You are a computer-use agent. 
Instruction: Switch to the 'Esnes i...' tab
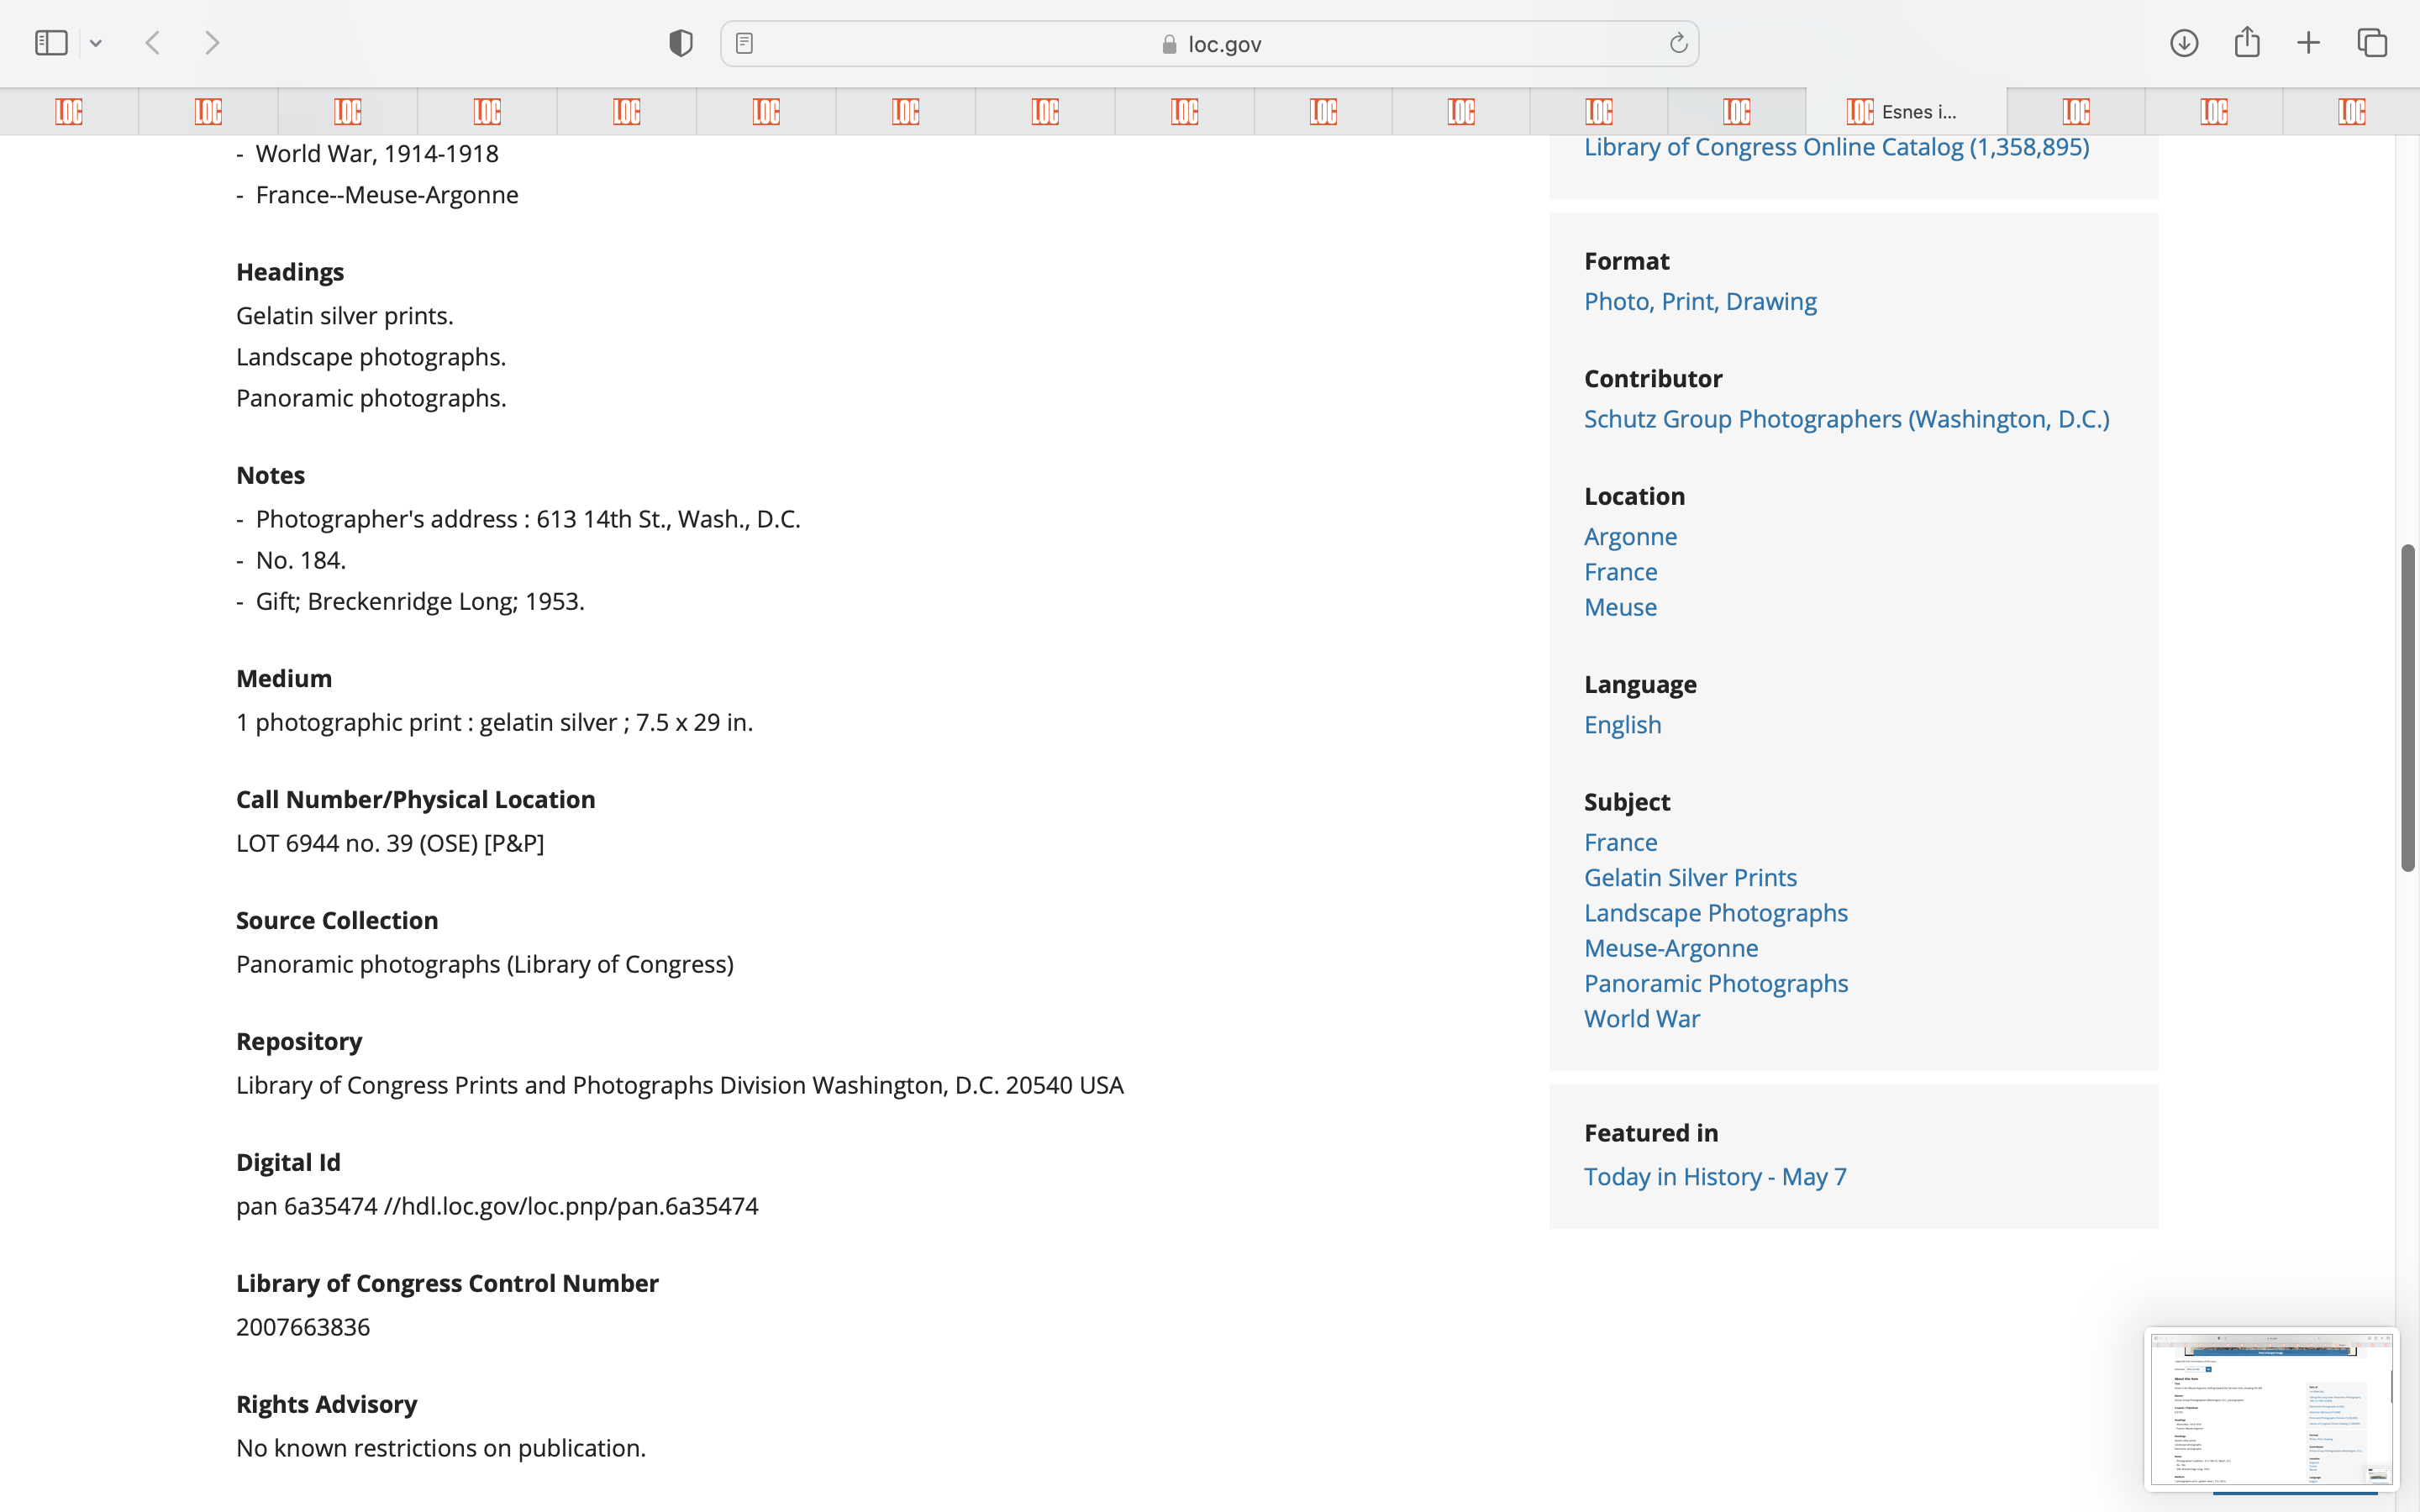click(x=1905, y=111)
